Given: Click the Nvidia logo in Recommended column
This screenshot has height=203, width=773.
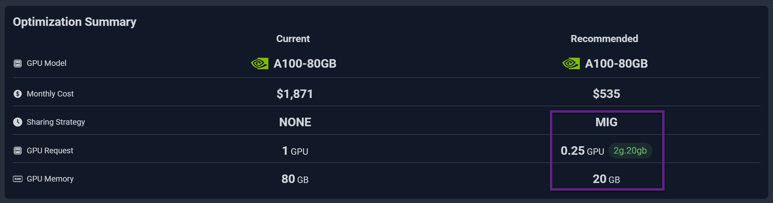Looking at the screenshot, I should click(571, 63).
